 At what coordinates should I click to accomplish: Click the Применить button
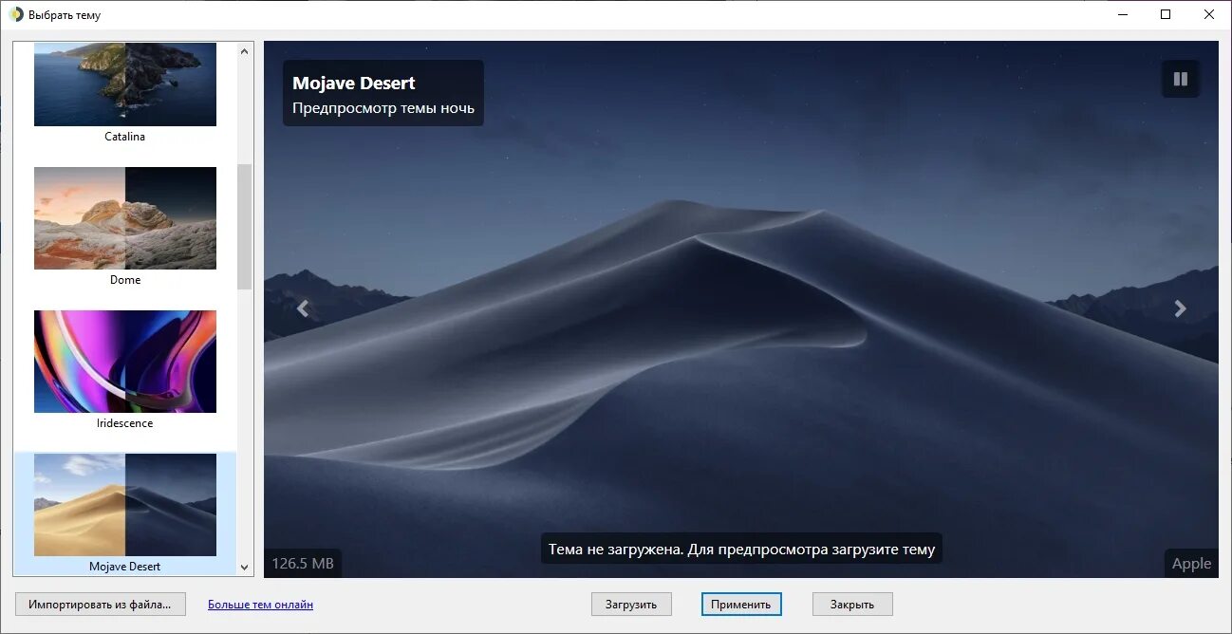[741, 604]
